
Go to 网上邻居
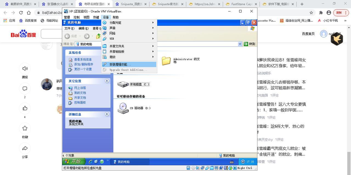pyautogui.click(x=80, y=88)
